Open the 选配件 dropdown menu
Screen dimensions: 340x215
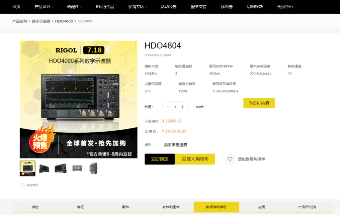75,7
